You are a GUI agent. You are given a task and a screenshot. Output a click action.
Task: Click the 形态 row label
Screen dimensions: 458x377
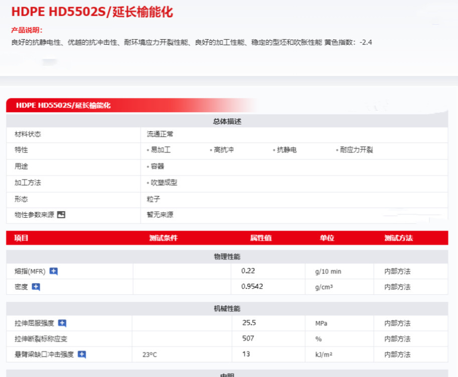coord(22,199)
